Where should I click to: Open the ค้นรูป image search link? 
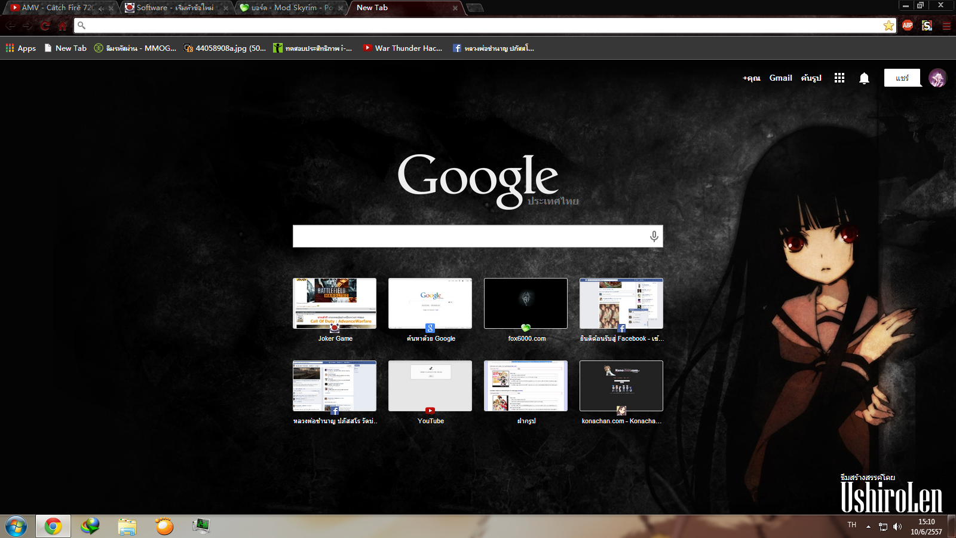pyautogui.click(x=811, y=78)
